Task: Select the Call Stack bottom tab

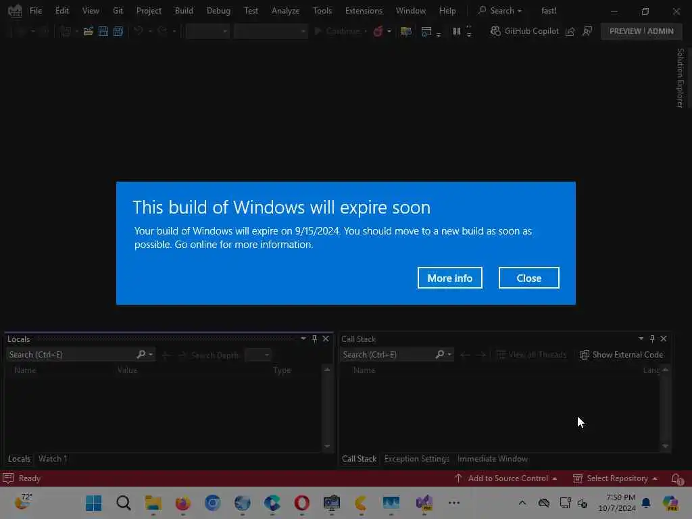Action: point(359,459)
